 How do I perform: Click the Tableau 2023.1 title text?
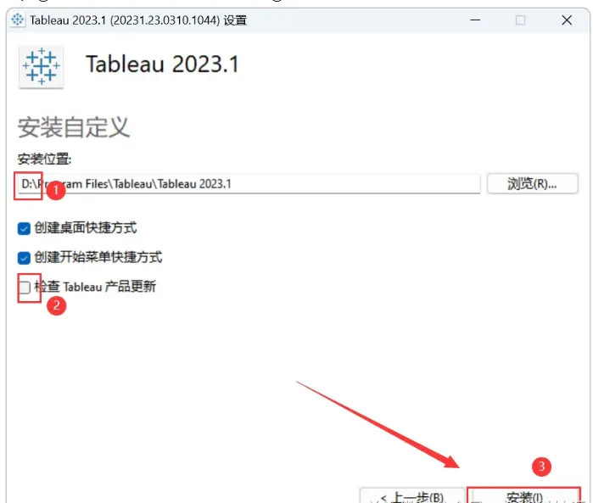coord(163,64)
